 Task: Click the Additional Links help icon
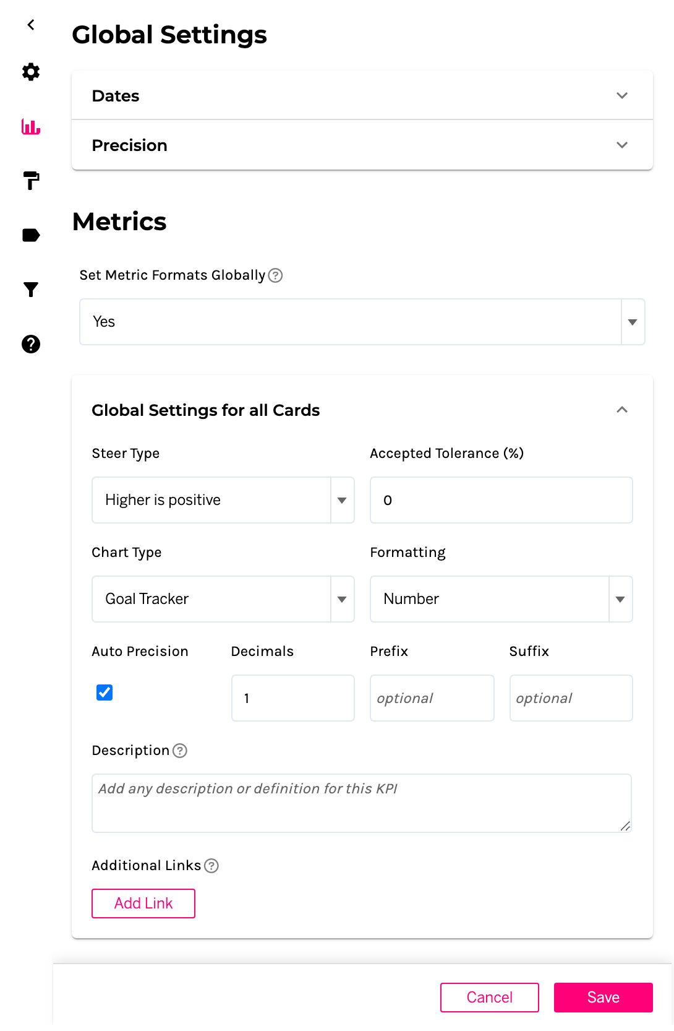tap(211, 866)
